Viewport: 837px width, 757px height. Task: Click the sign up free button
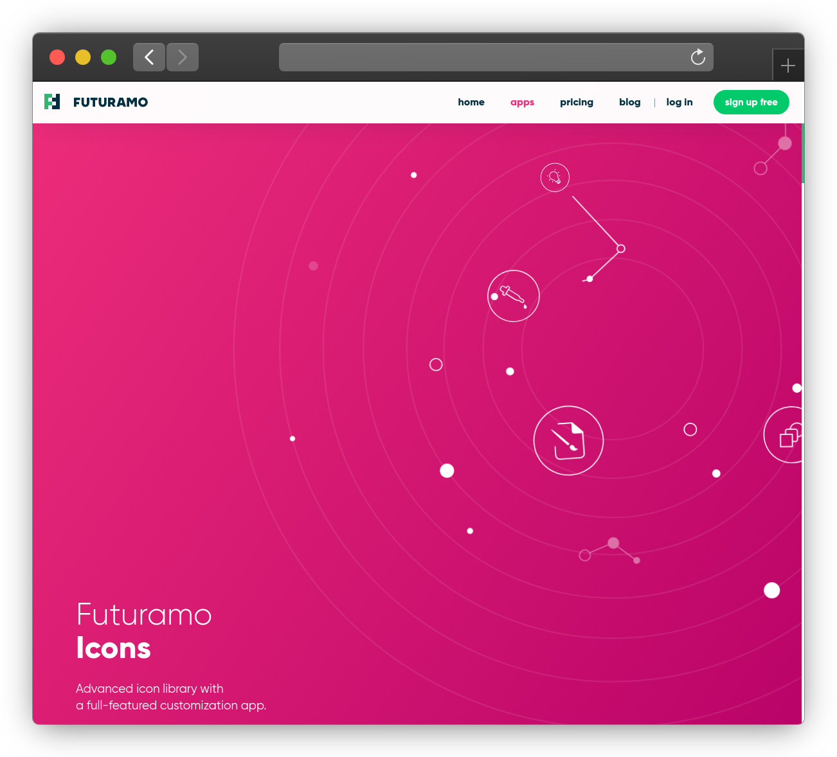(751, 102)
